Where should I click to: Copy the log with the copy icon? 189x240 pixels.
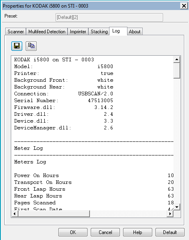click(x=31, y=46)
